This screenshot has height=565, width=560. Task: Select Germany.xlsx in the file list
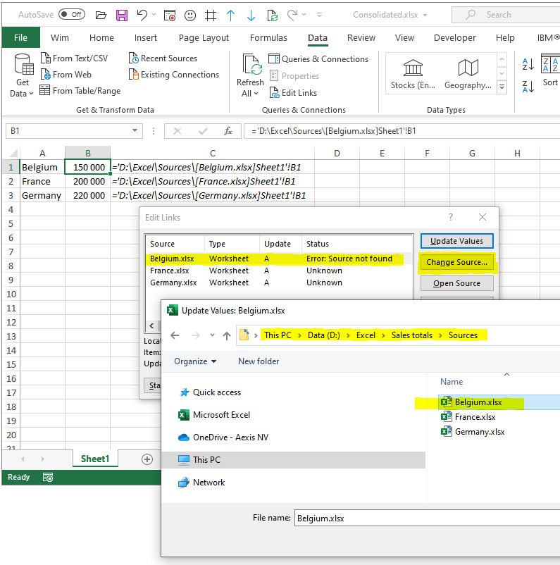point(473,431)
